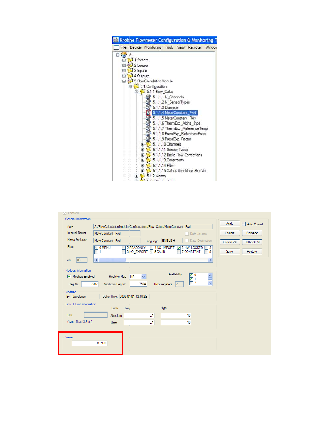Click the 5.1.1 Flow_Calcs folder icon
Image resolution: width=329 pixels, height=426 pixels.
(x=142, y=92)
